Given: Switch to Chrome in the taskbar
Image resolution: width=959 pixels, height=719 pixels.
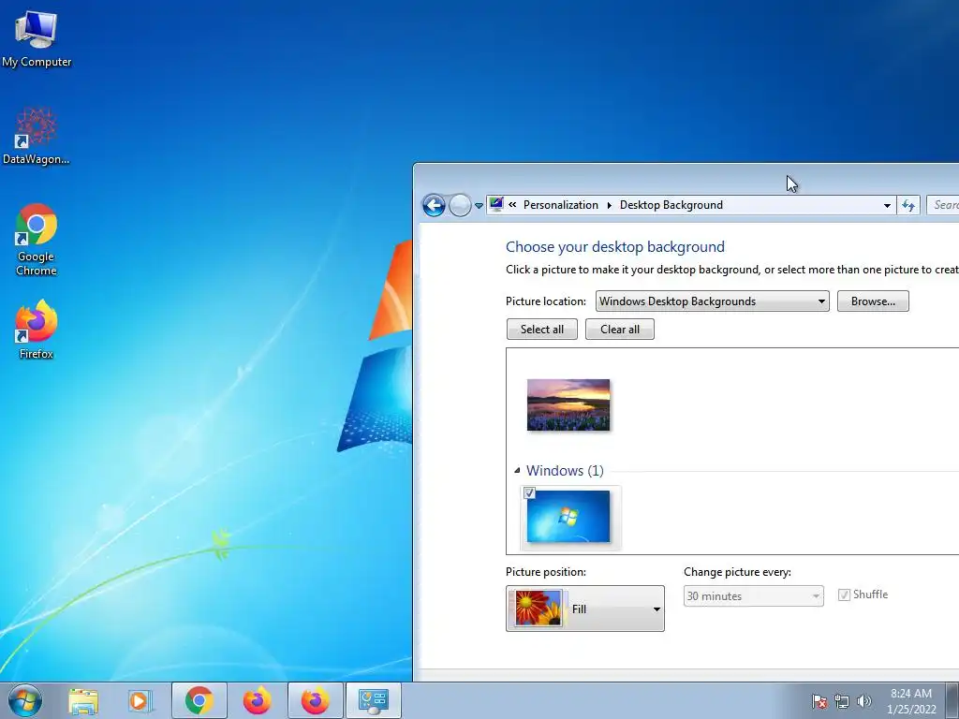Looking at the screenshot, I should click(x=199, y=700).
